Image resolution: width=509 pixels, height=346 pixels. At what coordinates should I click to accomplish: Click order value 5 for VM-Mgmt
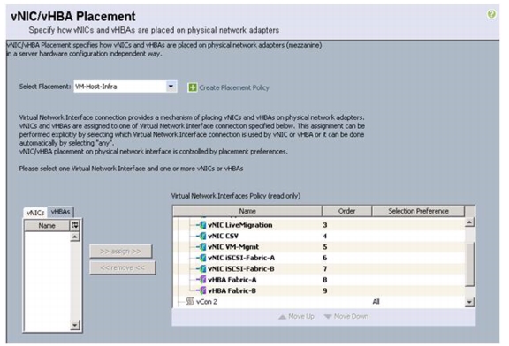click(x=324, y=247)
